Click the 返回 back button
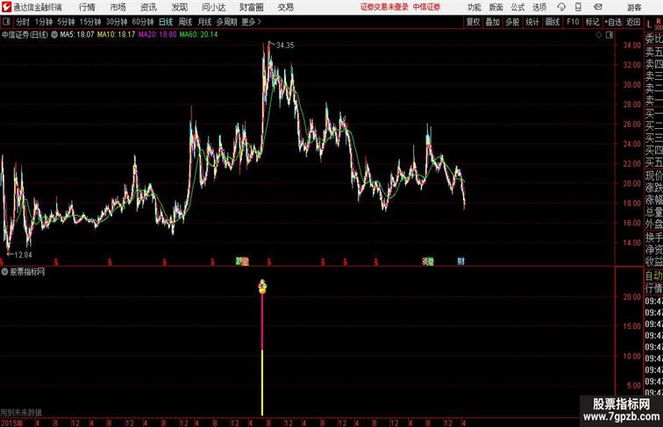Image resolution: width=663 pixels, height=427 pixels. click(x=633, y=22)
